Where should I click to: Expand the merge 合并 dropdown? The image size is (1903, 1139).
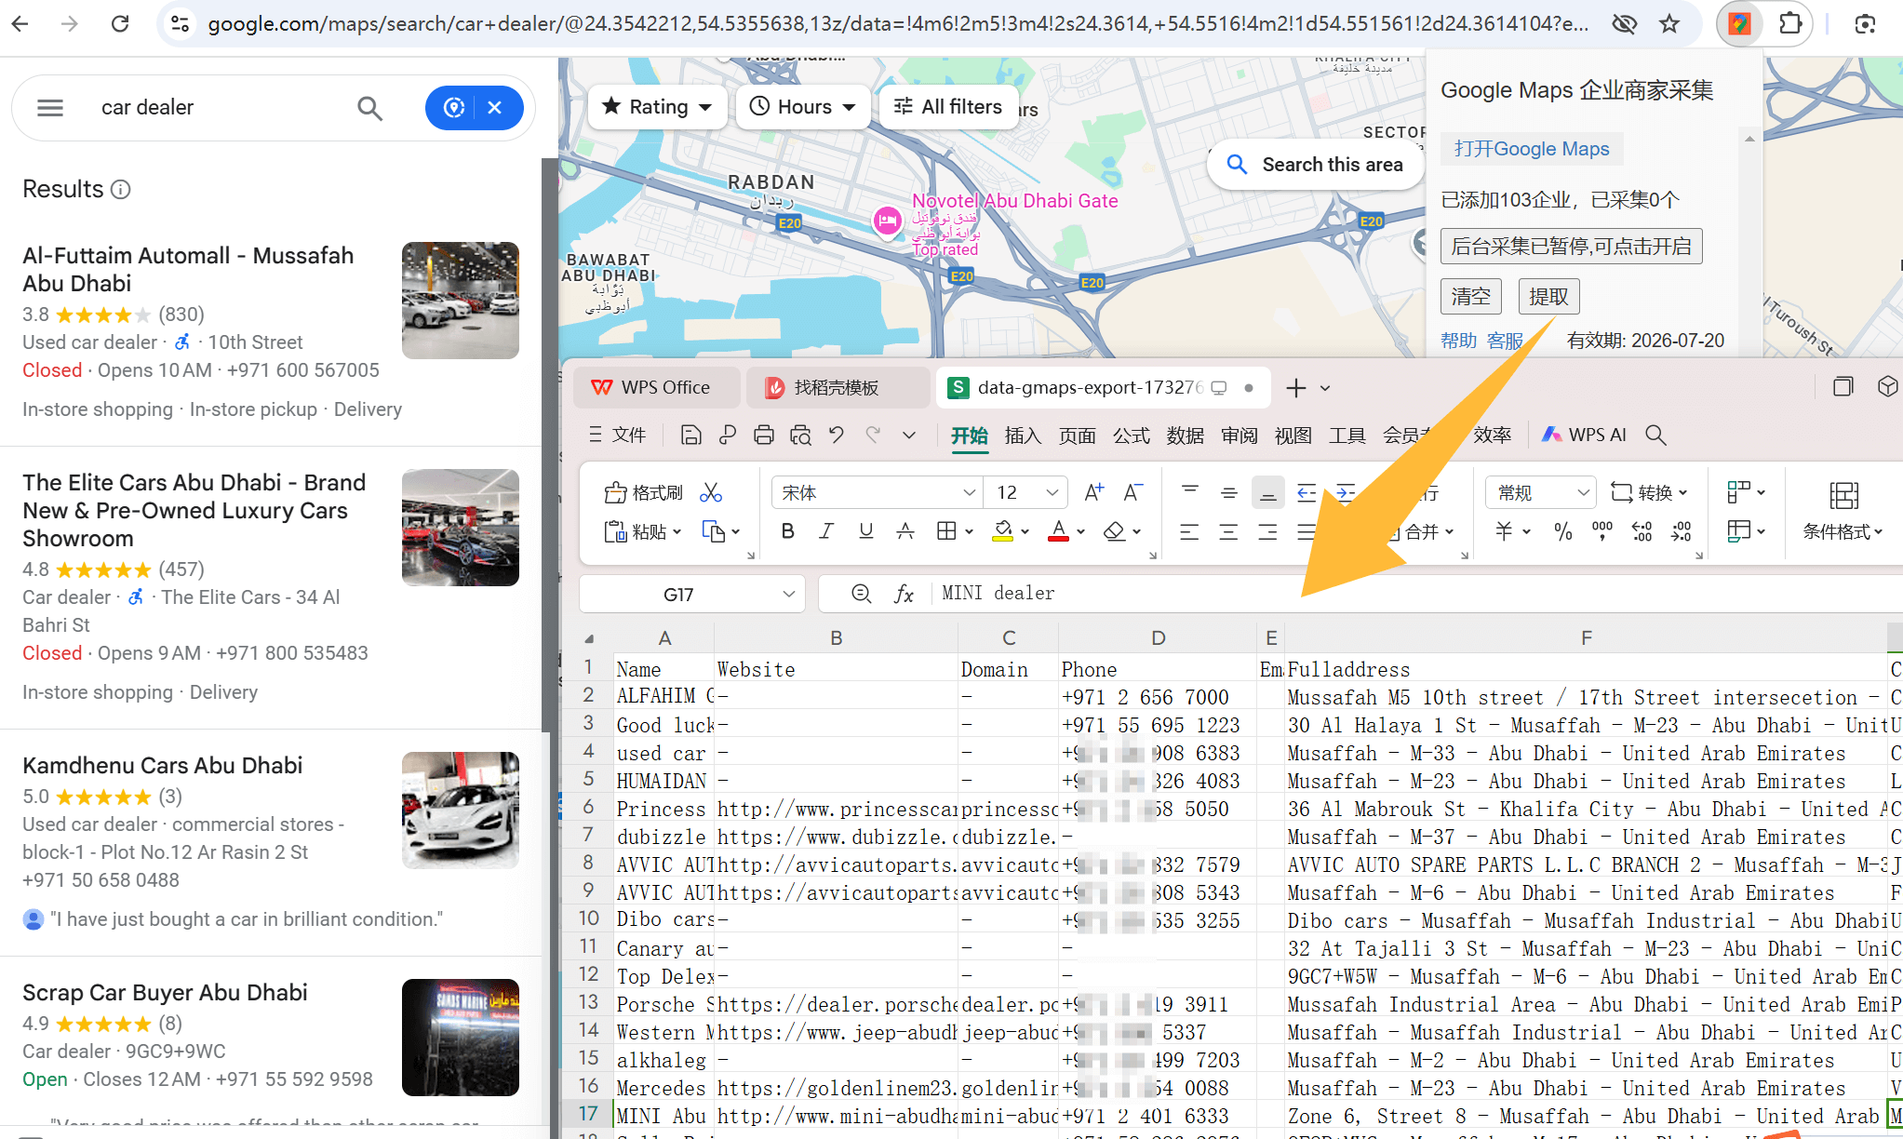[x=1449, y=532]
